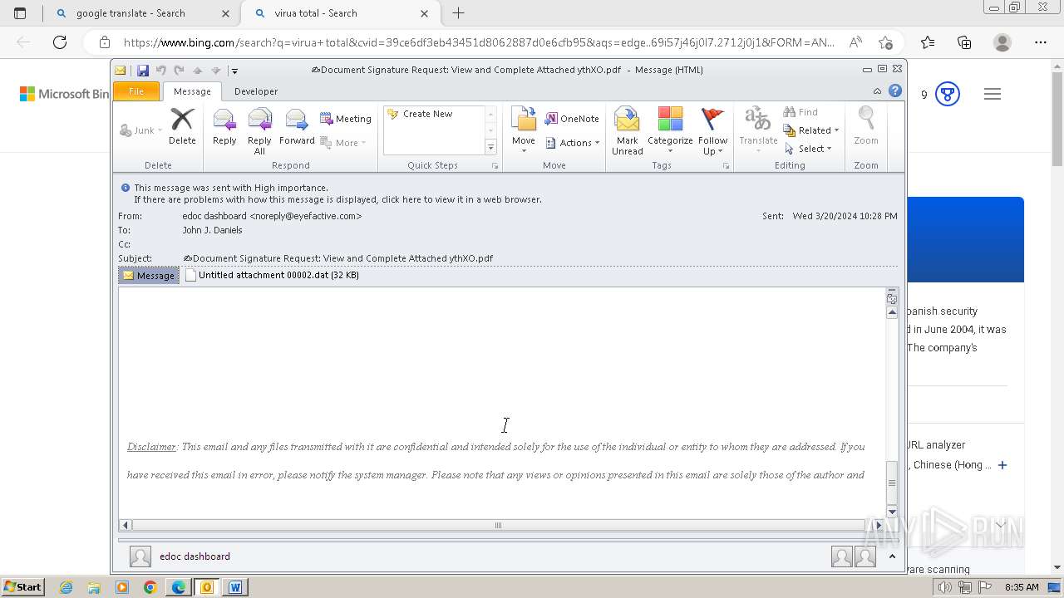This screenshot has width=1064, height=598.
Task: Open Outlook Help question mark
Action: 895,91
